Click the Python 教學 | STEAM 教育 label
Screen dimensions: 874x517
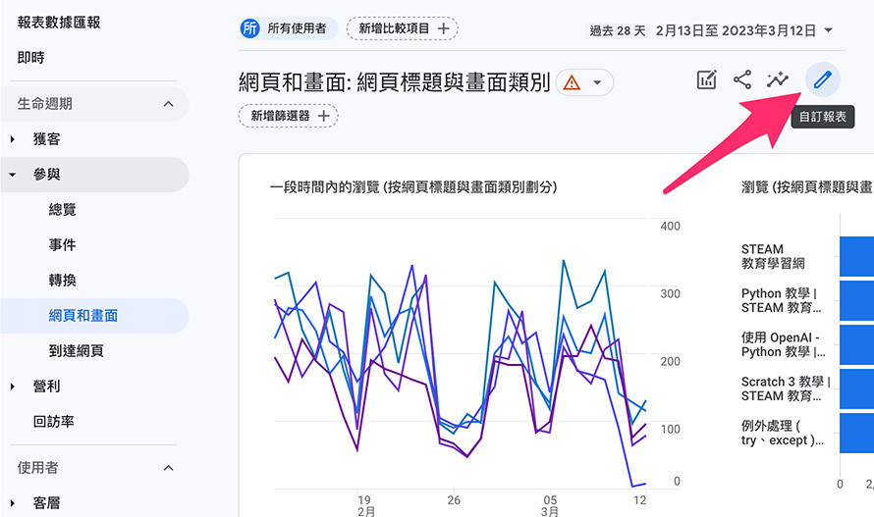coord(781,300)
